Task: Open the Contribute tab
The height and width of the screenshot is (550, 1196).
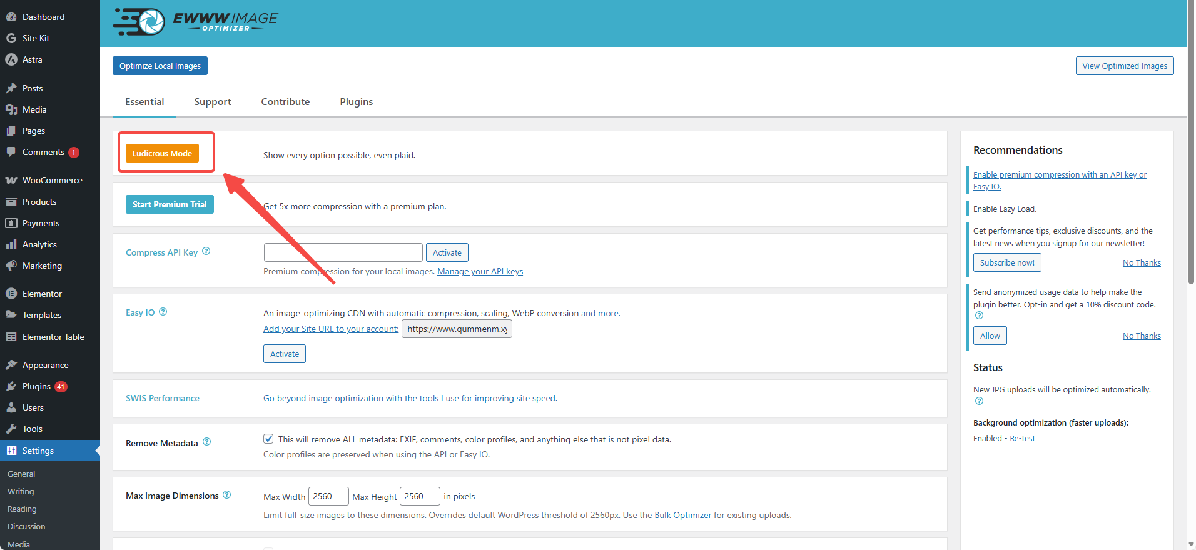Action: tap(285, 102)
